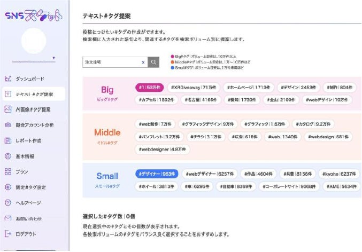The image size is (362, 252).
Task: Select the #グラフィックデザイン 9万件 tag
Action: [x=208, y=124]
